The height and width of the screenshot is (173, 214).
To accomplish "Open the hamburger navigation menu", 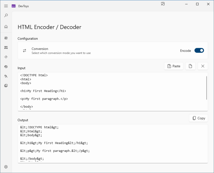I will (6, 6).
